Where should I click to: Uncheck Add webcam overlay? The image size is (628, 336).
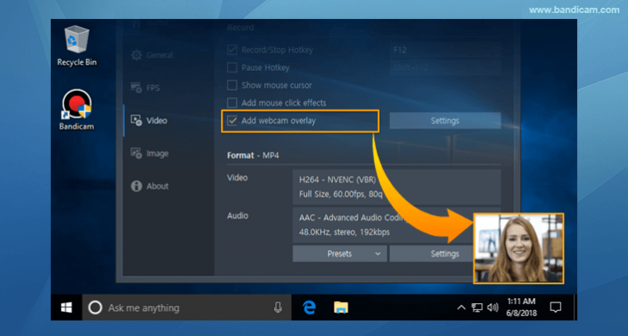tap(232, 121)
